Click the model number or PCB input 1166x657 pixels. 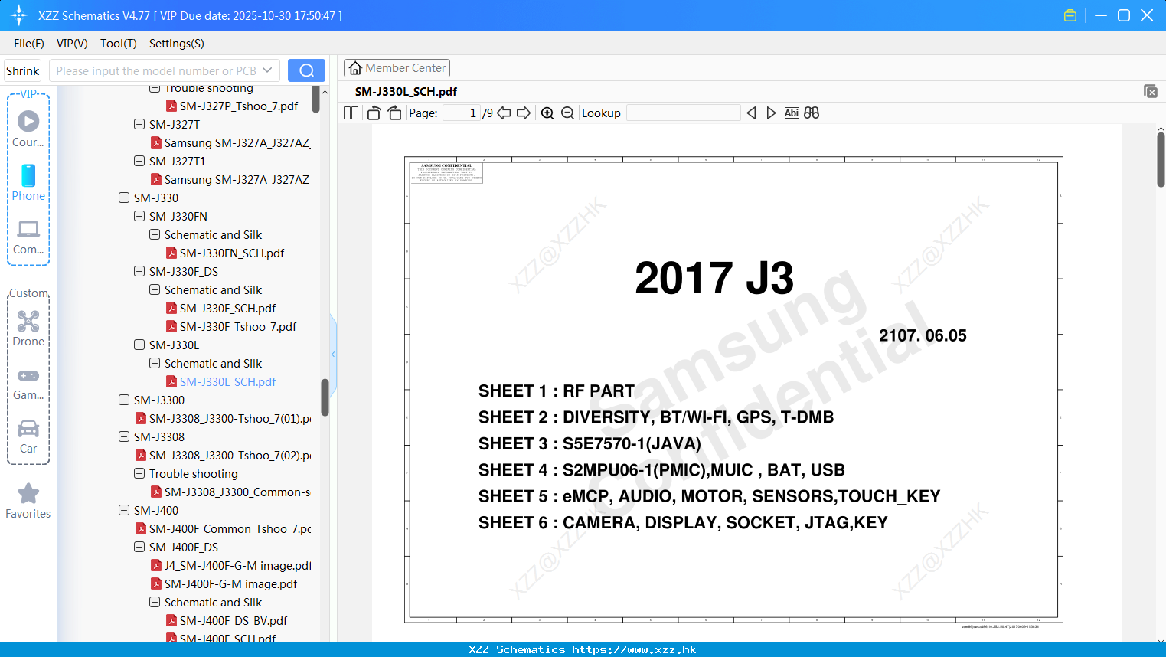coord(156,70)
